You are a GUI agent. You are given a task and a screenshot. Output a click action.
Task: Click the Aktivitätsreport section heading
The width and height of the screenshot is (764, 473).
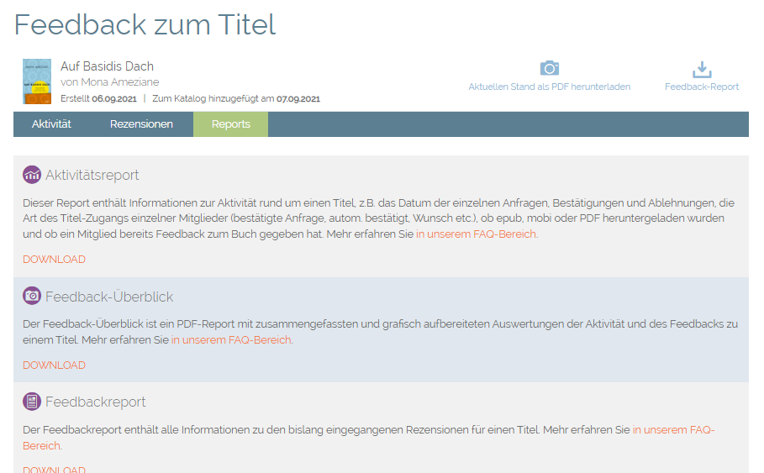[92, 175]
